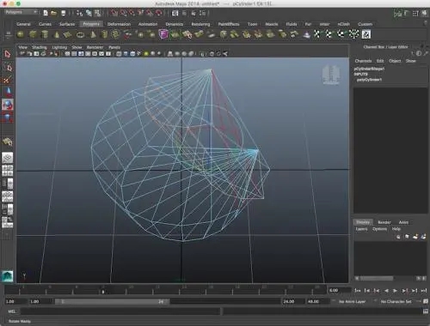This screenshot has height=326, width=430.
Task: Click the polygon cylinder shelf icon
Action: (x=45, y=34)
